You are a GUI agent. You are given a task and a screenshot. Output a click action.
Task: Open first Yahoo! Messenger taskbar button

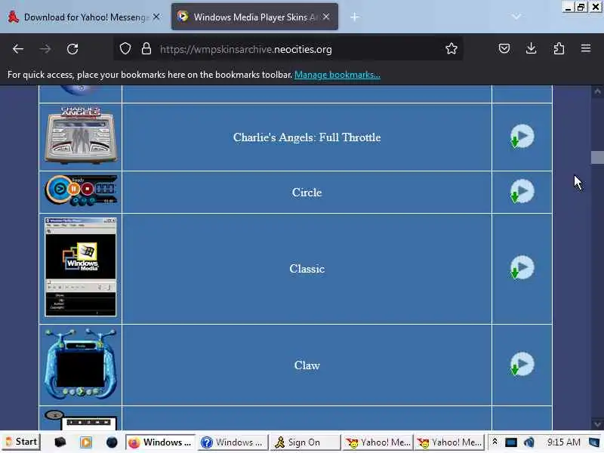pos(378,442)
